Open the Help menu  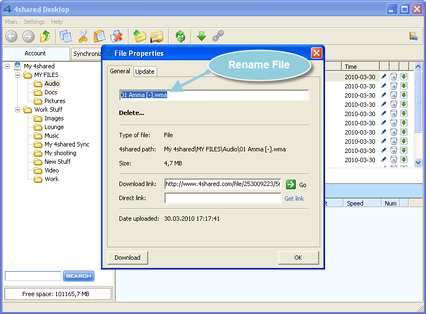point(57,22)
